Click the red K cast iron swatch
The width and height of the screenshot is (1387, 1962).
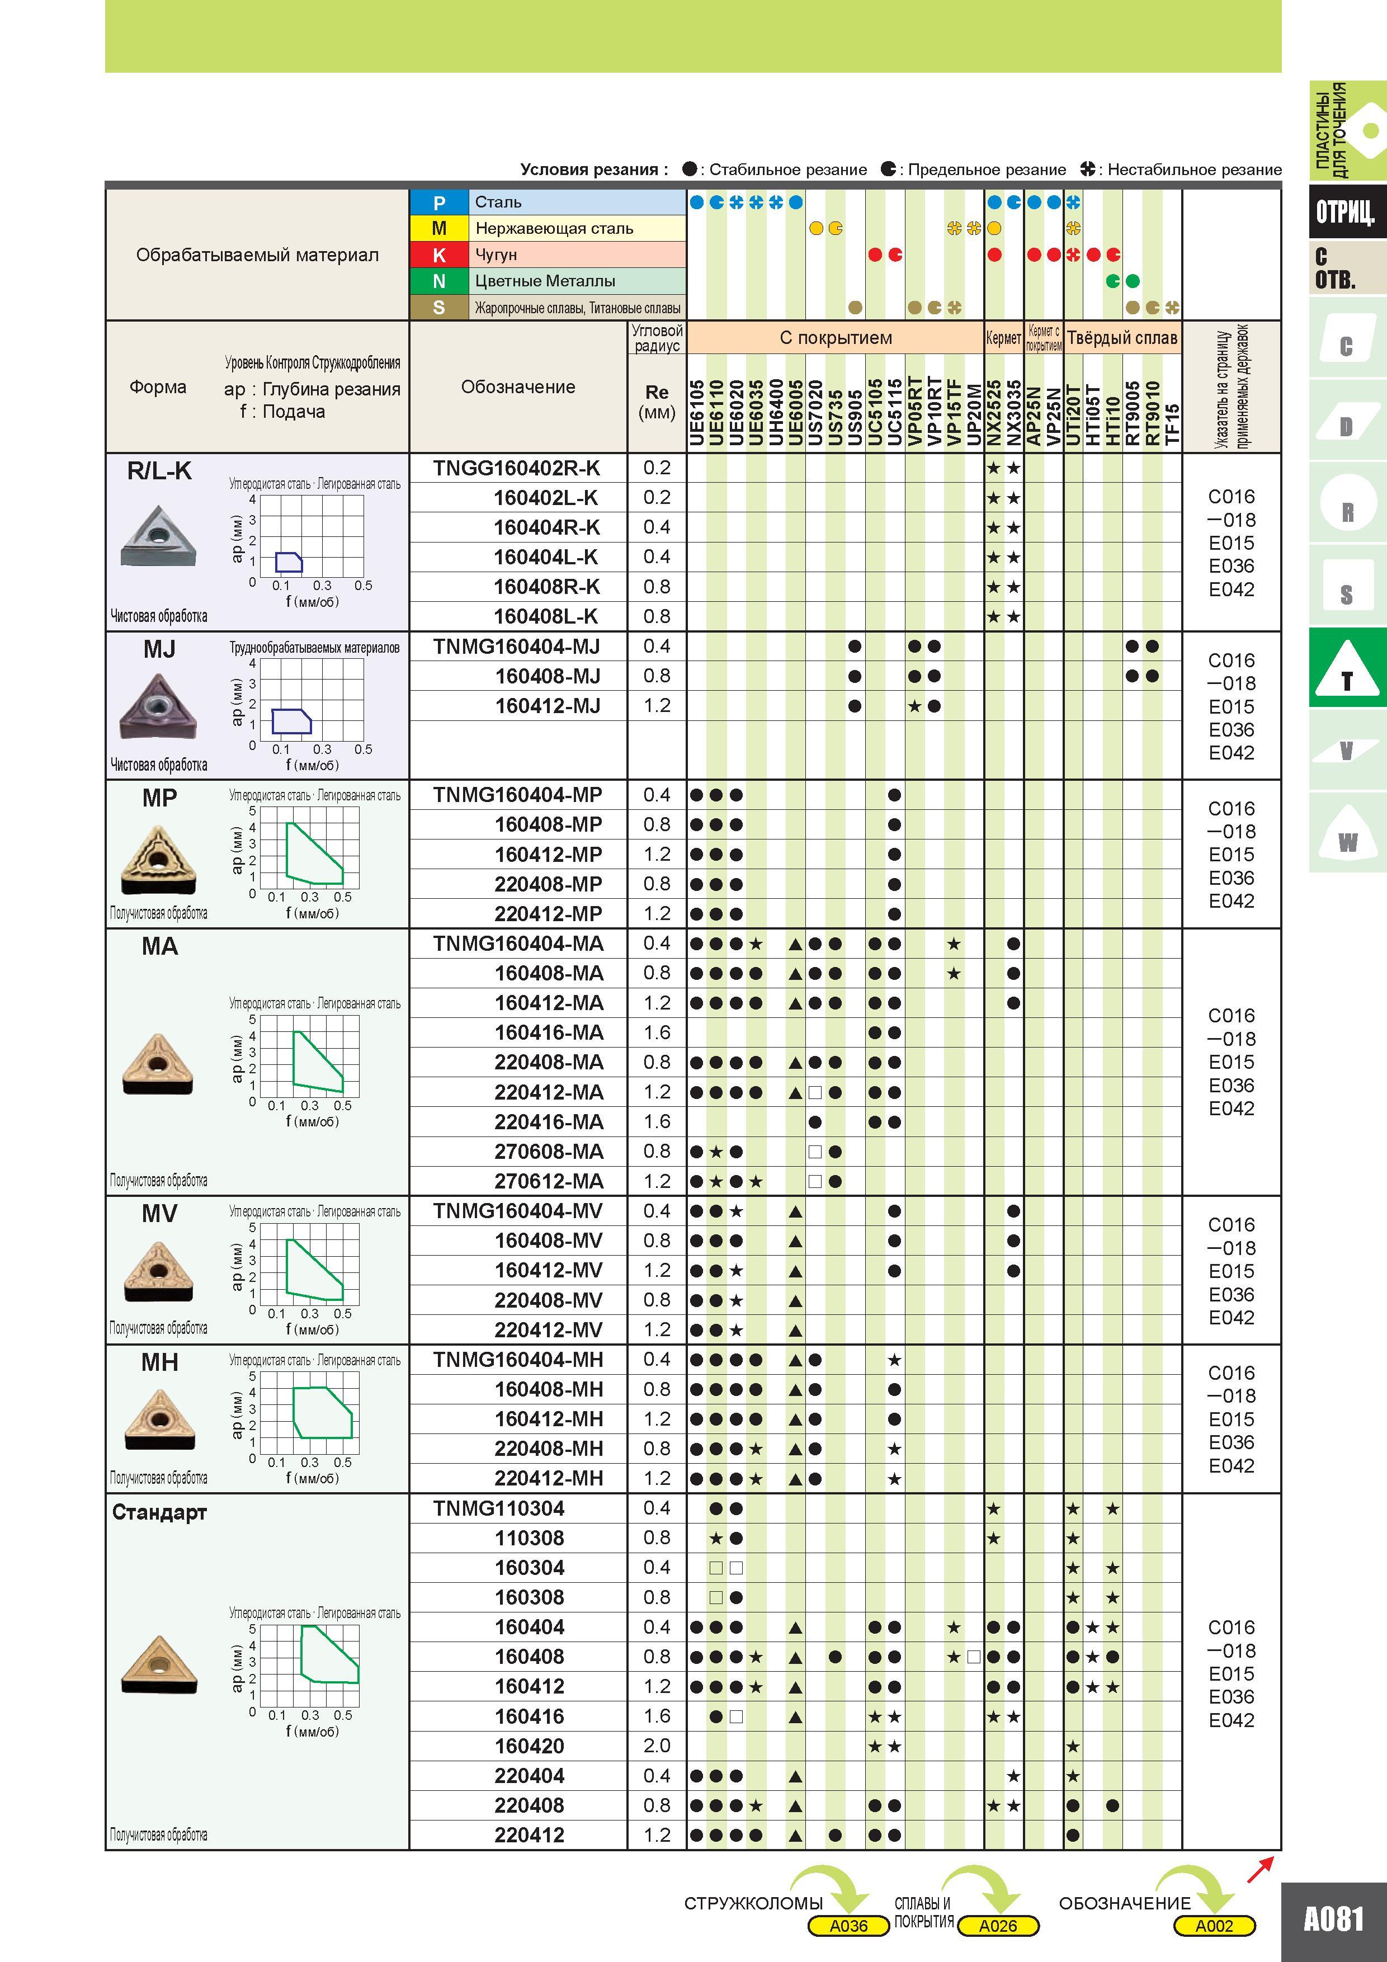pos(439,254)
